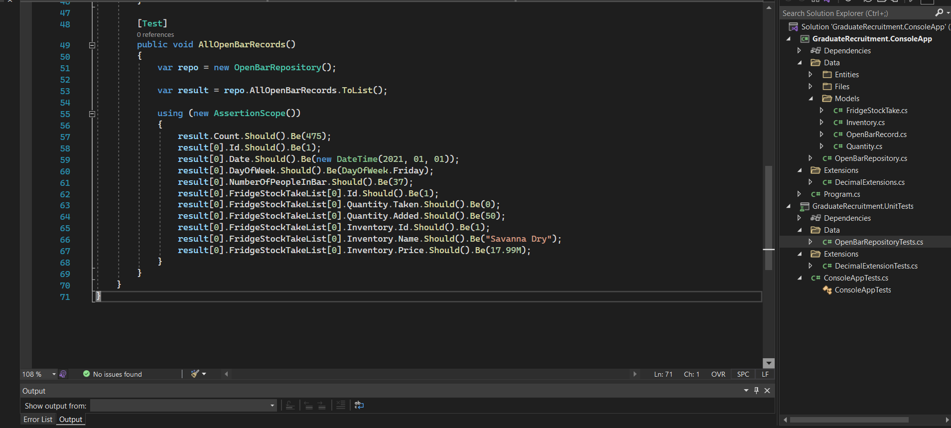Expand the Entities folder
The width and height of the screenshot is (951, 428).
pyautogui.click(x=811, y=75)
